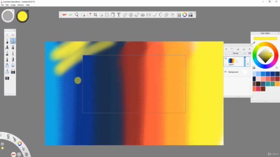280x157 pixels.
Task: Select the Background layer name
Action: pyautogui.click(x=233, y=72)
